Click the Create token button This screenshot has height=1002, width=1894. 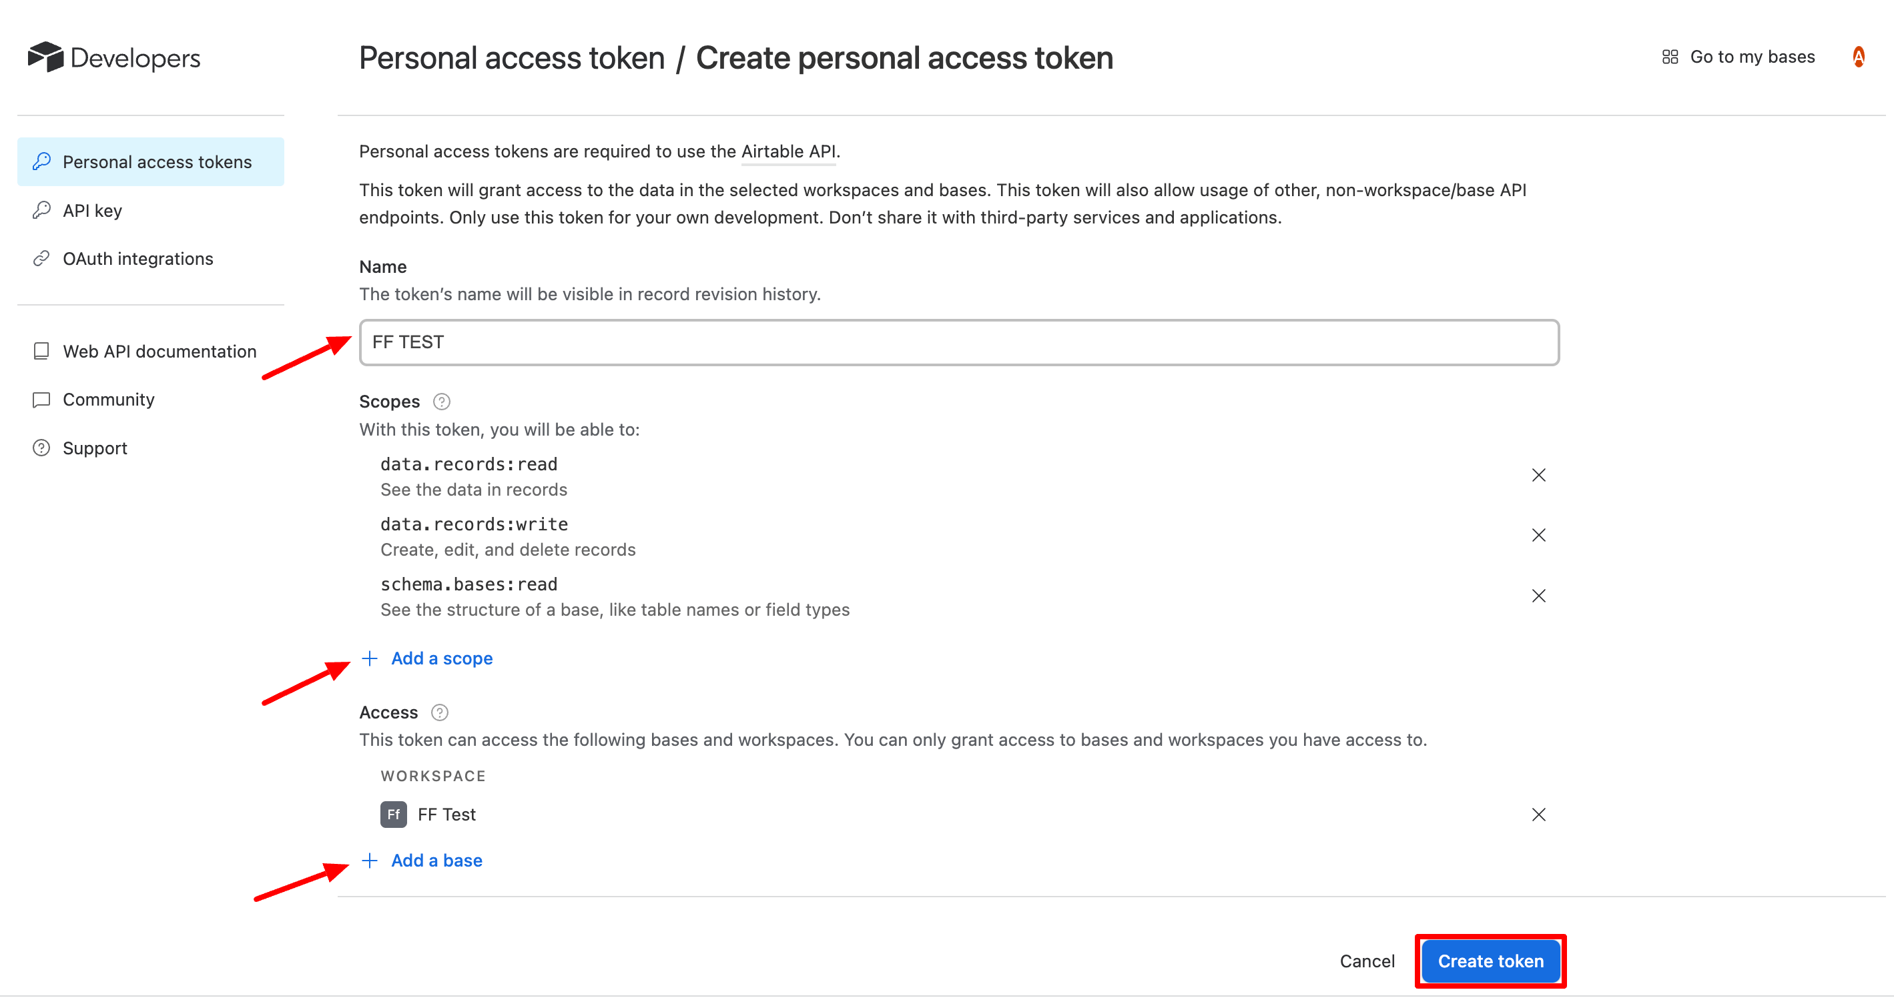[x=1490, y=961]
